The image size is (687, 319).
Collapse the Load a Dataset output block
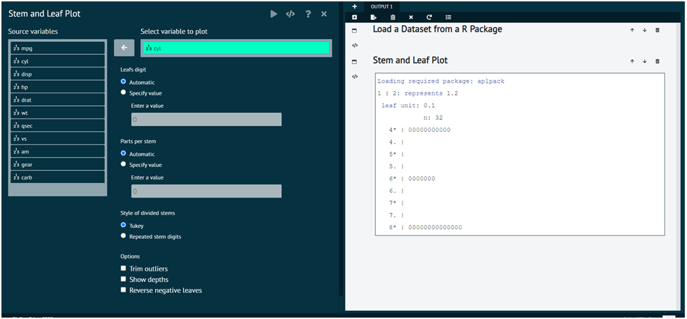pos(355,31)
